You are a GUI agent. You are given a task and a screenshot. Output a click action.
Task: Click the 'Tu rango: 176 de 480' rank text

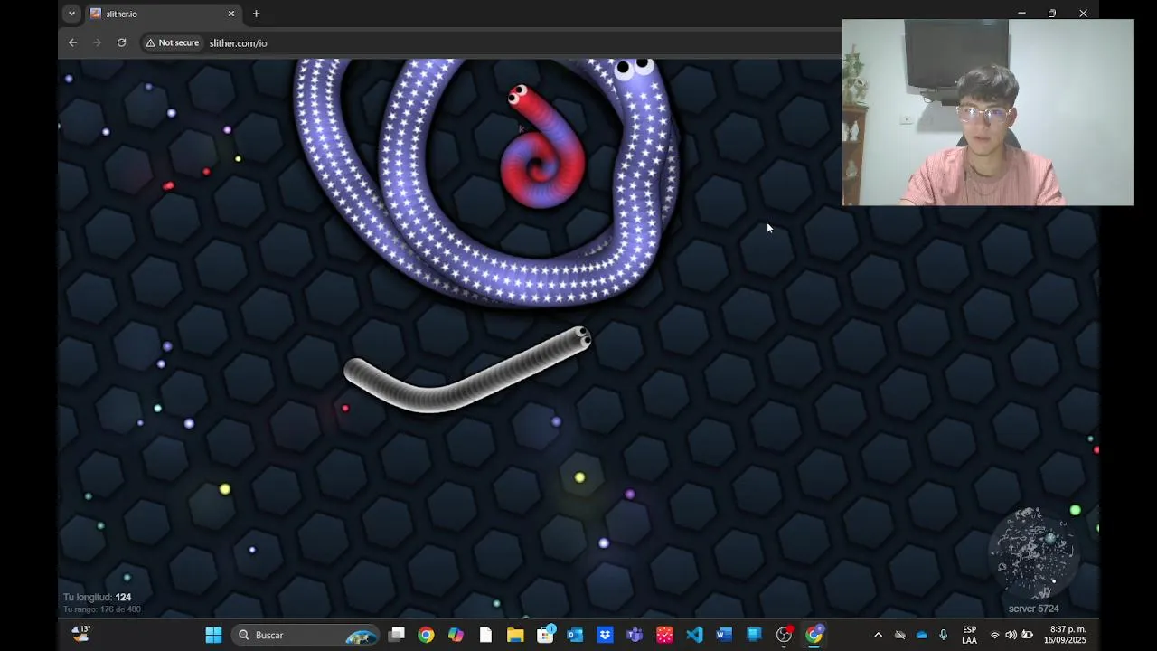tap(101, 609)
